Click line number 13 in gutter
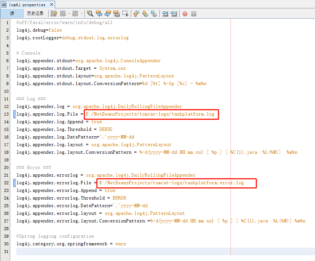The height and width of the screenshot is (261, 315). point(6,114)
